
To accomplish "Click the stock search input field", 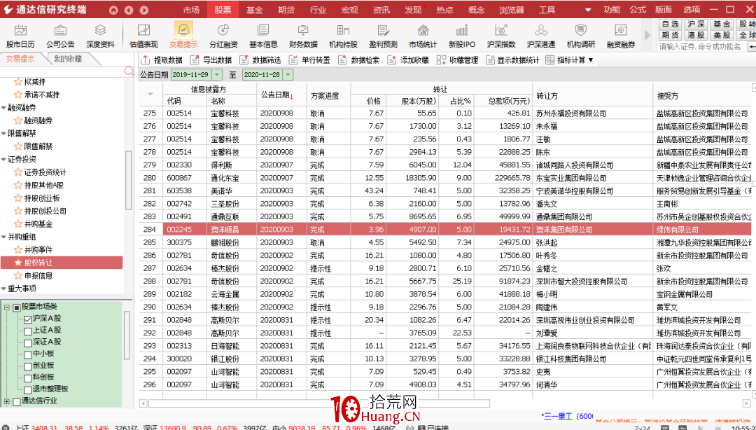I will click(700, 46).
